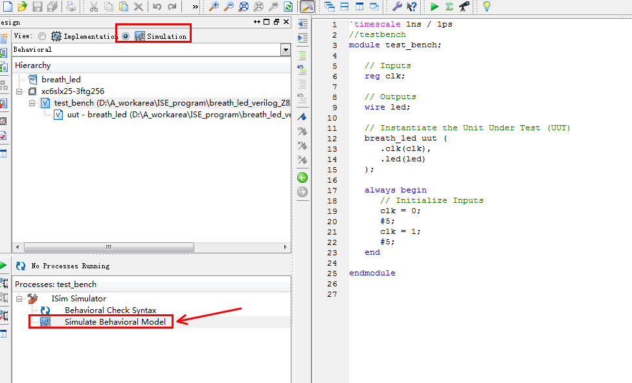632x383 pixels.
Task: Open the Behavioral dropdown list
Action: click(x=286, y=50)
